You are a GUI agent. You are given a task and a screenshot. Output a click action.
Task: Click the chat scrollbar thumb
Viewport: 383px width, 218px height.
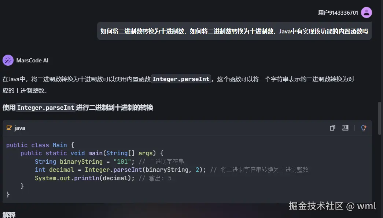pyautogui.click(x=379, y=118)
